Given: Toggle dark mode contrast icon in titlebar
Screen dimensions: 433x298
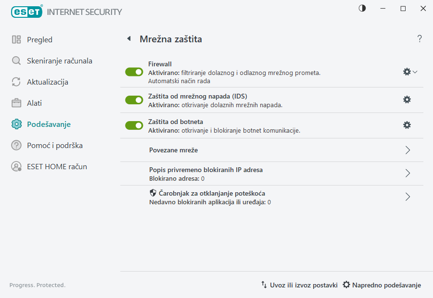Looking at the screenshot, I should (x=361, y=8).
